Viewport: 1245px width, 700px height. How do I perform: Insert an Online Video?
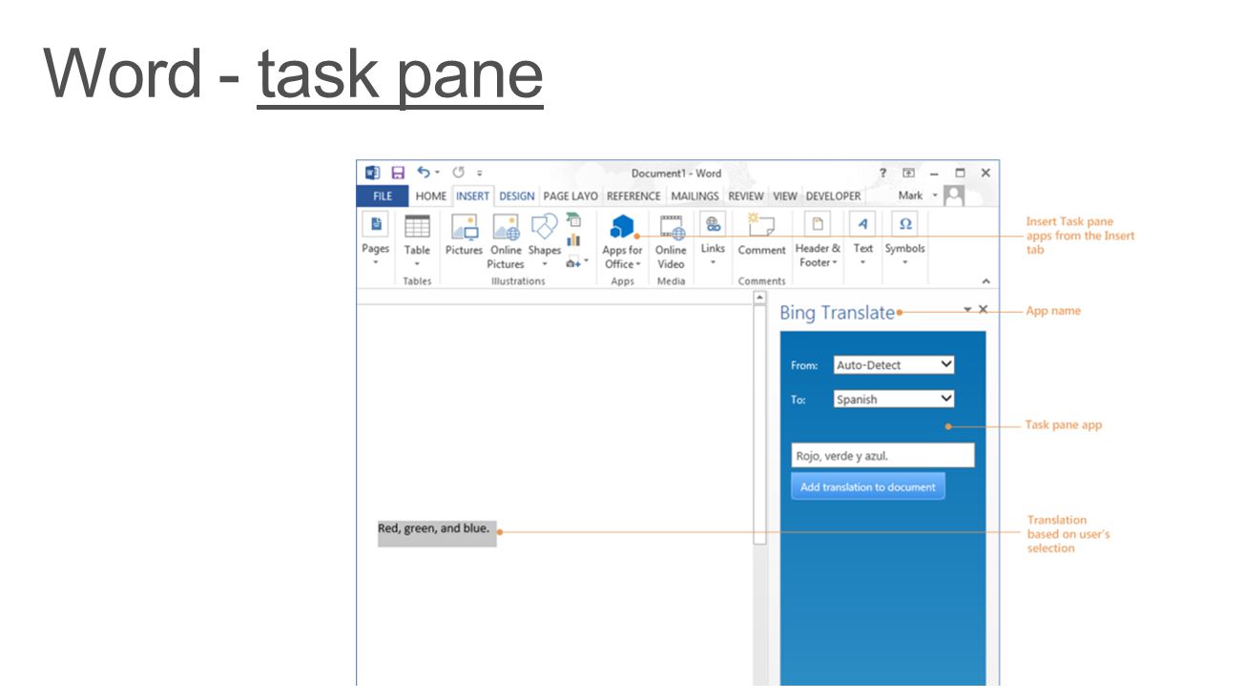point(671,241)
